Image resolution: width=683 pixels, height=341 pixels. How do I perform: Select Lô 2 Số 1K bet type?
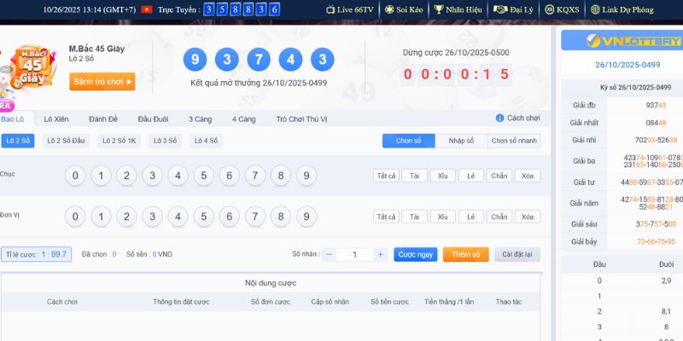point(119,141)
